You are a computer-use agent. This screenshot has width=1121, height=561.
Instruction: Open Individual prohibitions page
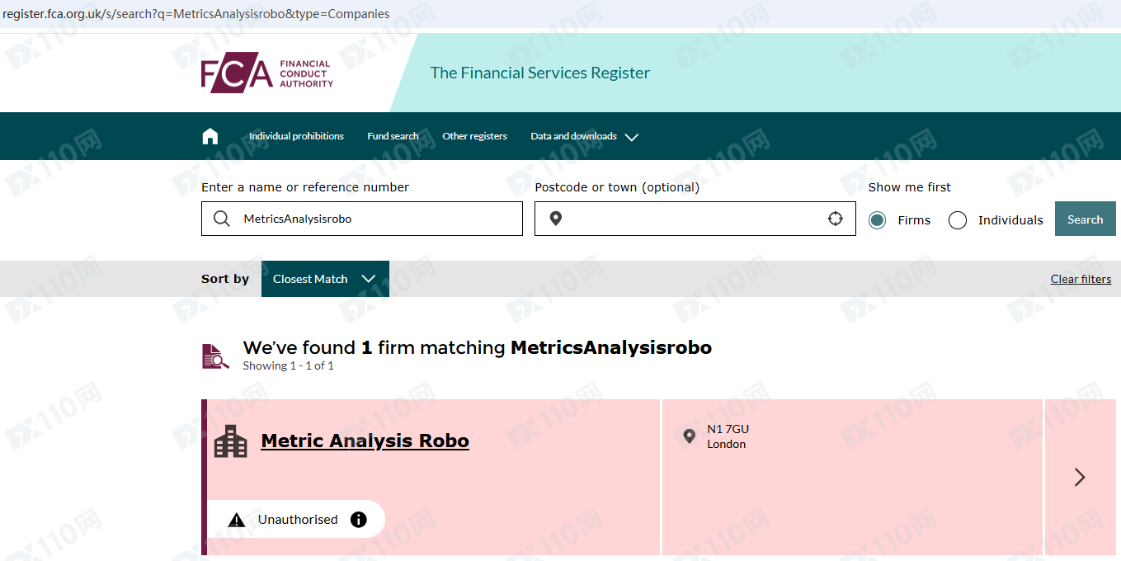click(296, 136)
